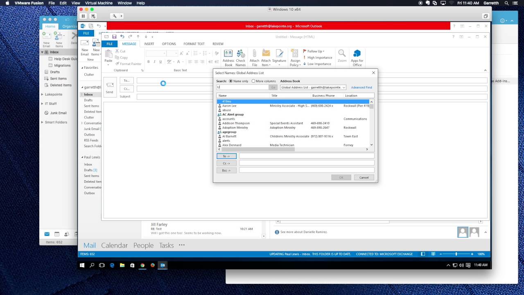Screen dimensions: 524x295
Task: Open the Attach Item menu
Action: 266,58
